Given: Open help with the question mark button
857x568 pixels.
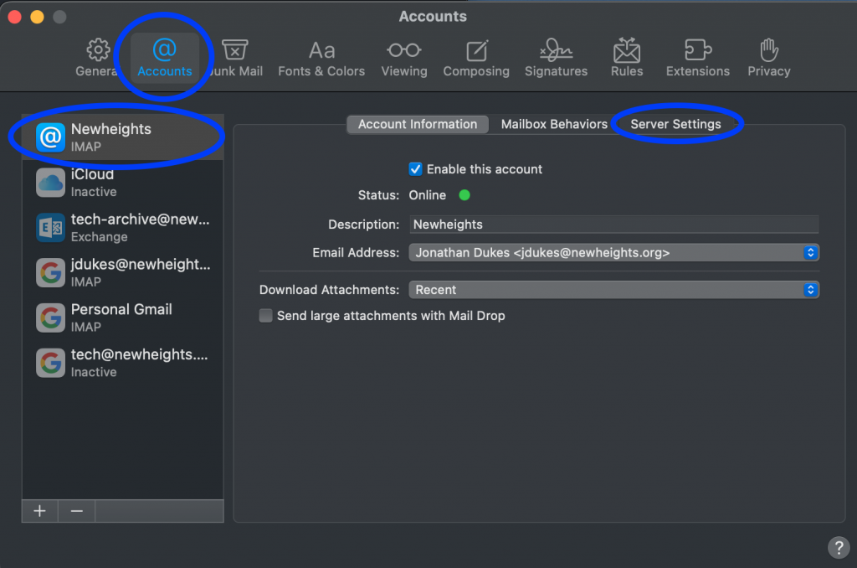Looking at the screenshot, I should 839,547.
